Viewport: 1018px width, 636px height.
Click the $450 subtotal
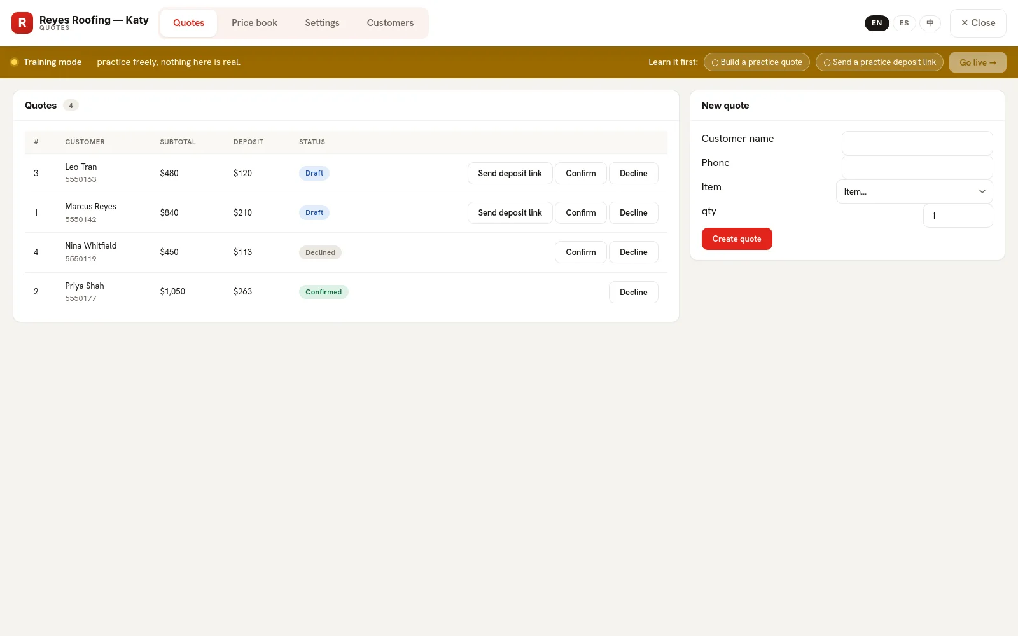pyautogui.click(x=169, y=252)
